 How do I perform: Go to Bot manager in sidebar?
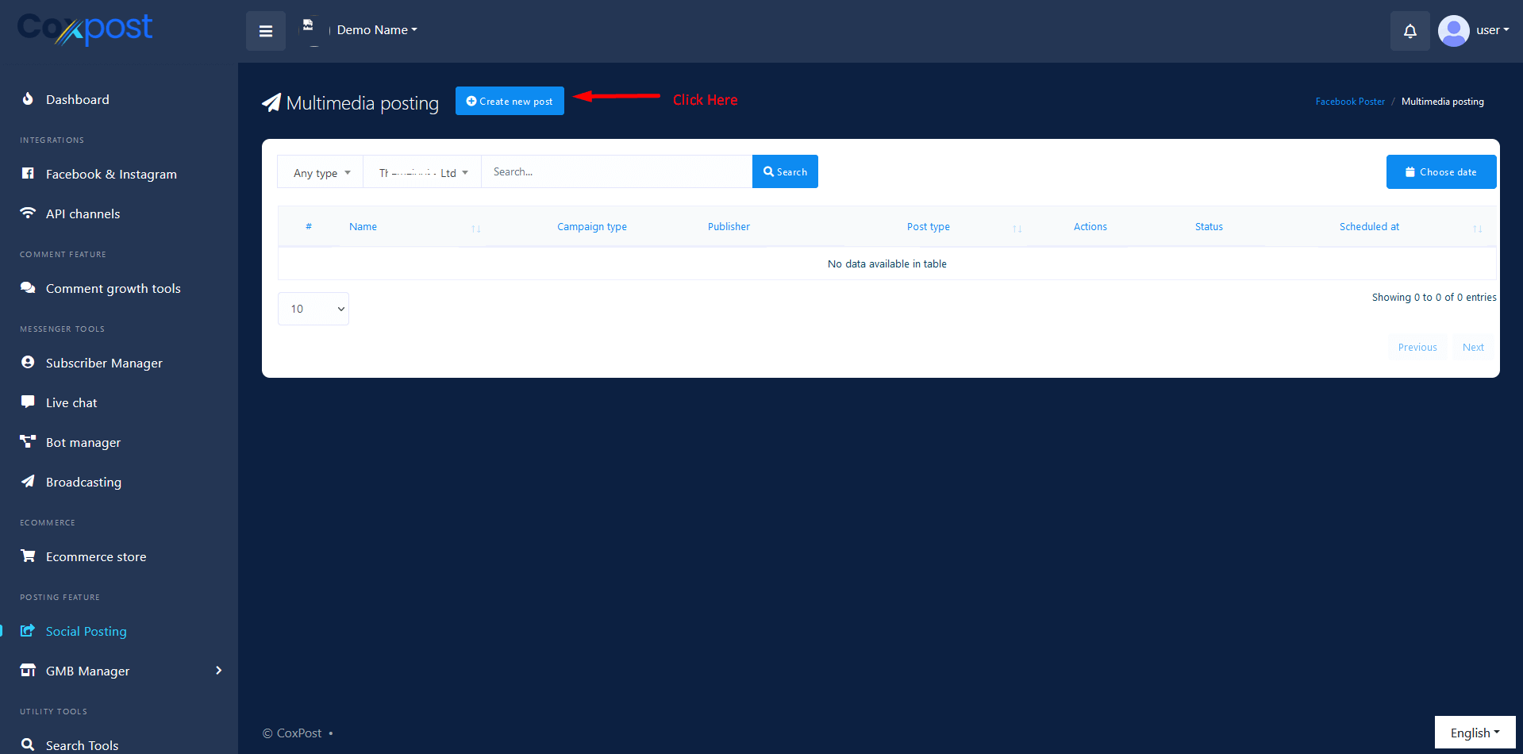click(83, 442)
